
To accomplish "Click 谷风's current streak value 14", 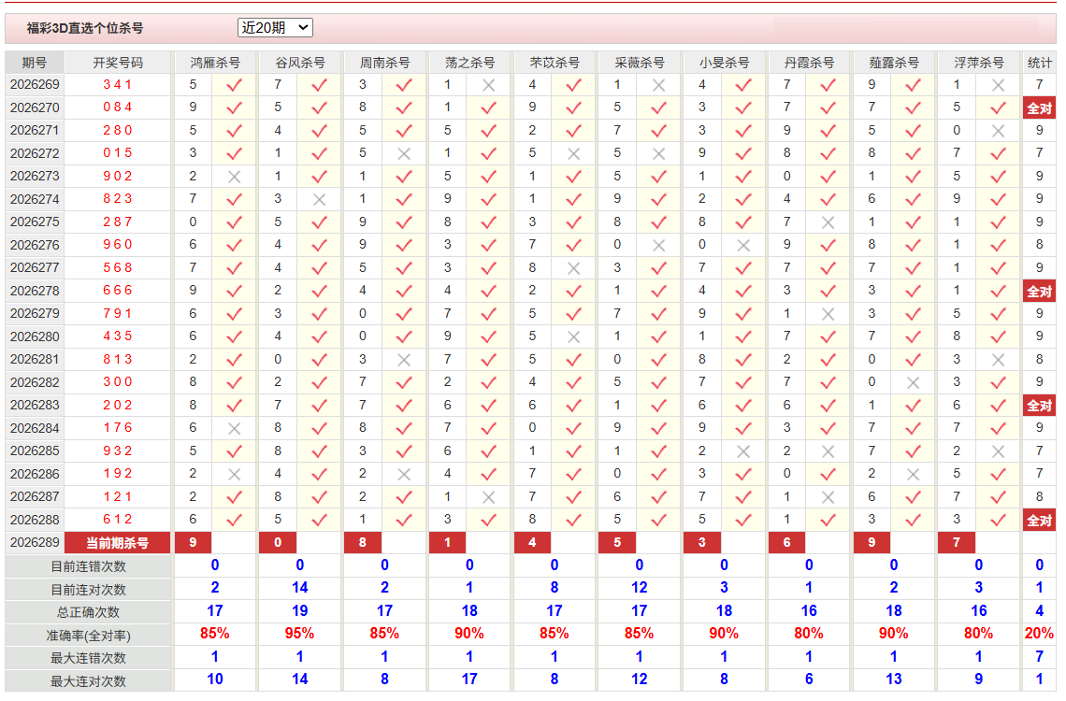I will point(300,587).
